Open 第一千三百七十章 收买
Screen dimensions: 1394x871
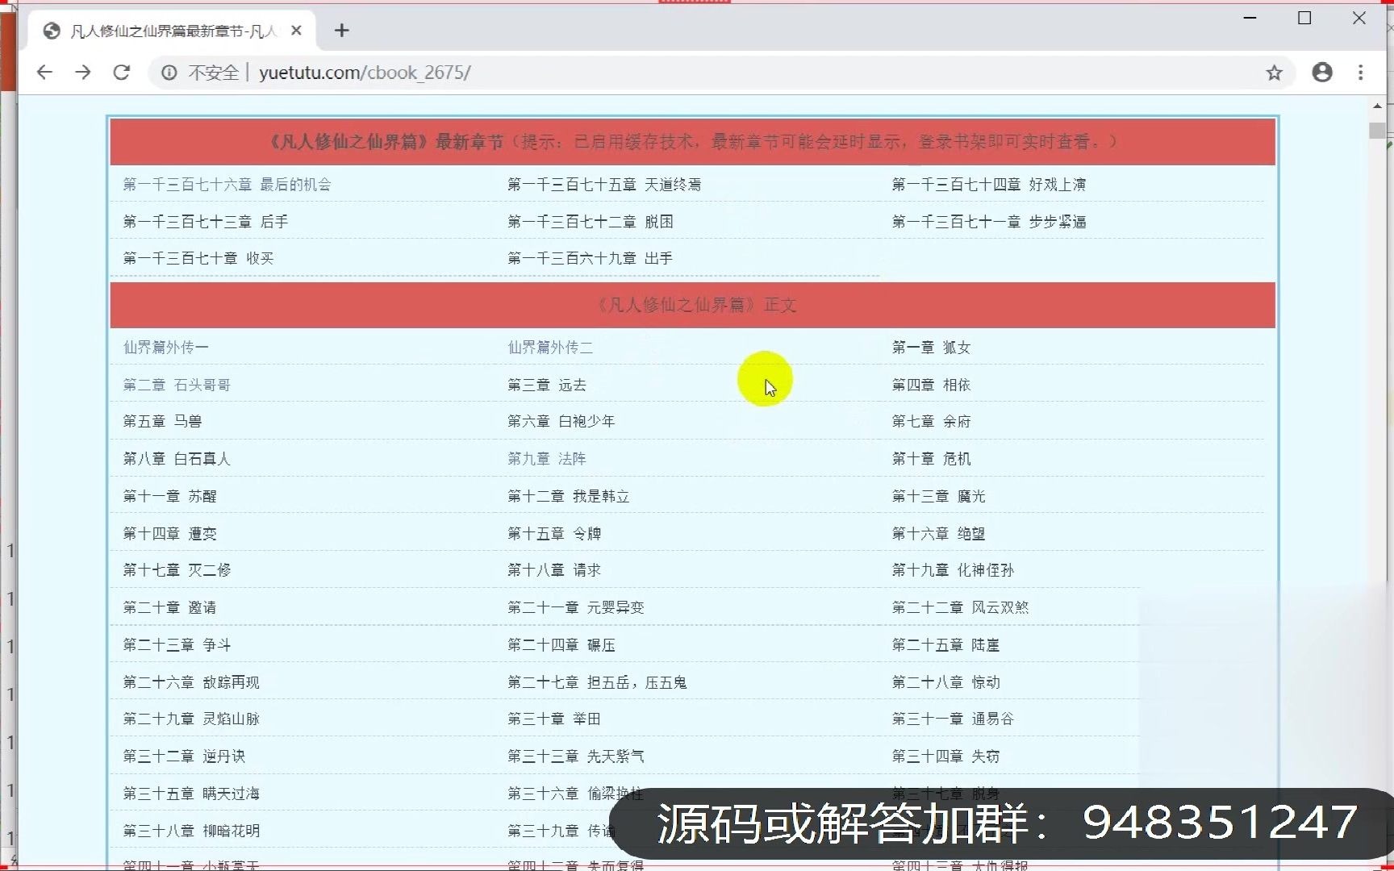point(198,259)
